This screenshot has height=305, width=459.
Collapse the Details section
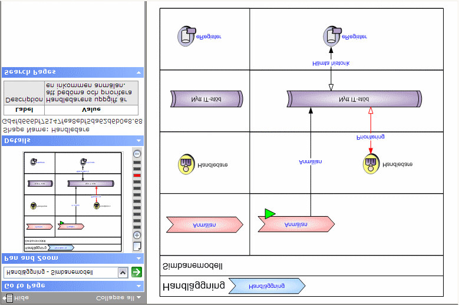click(x=138, y=141)
